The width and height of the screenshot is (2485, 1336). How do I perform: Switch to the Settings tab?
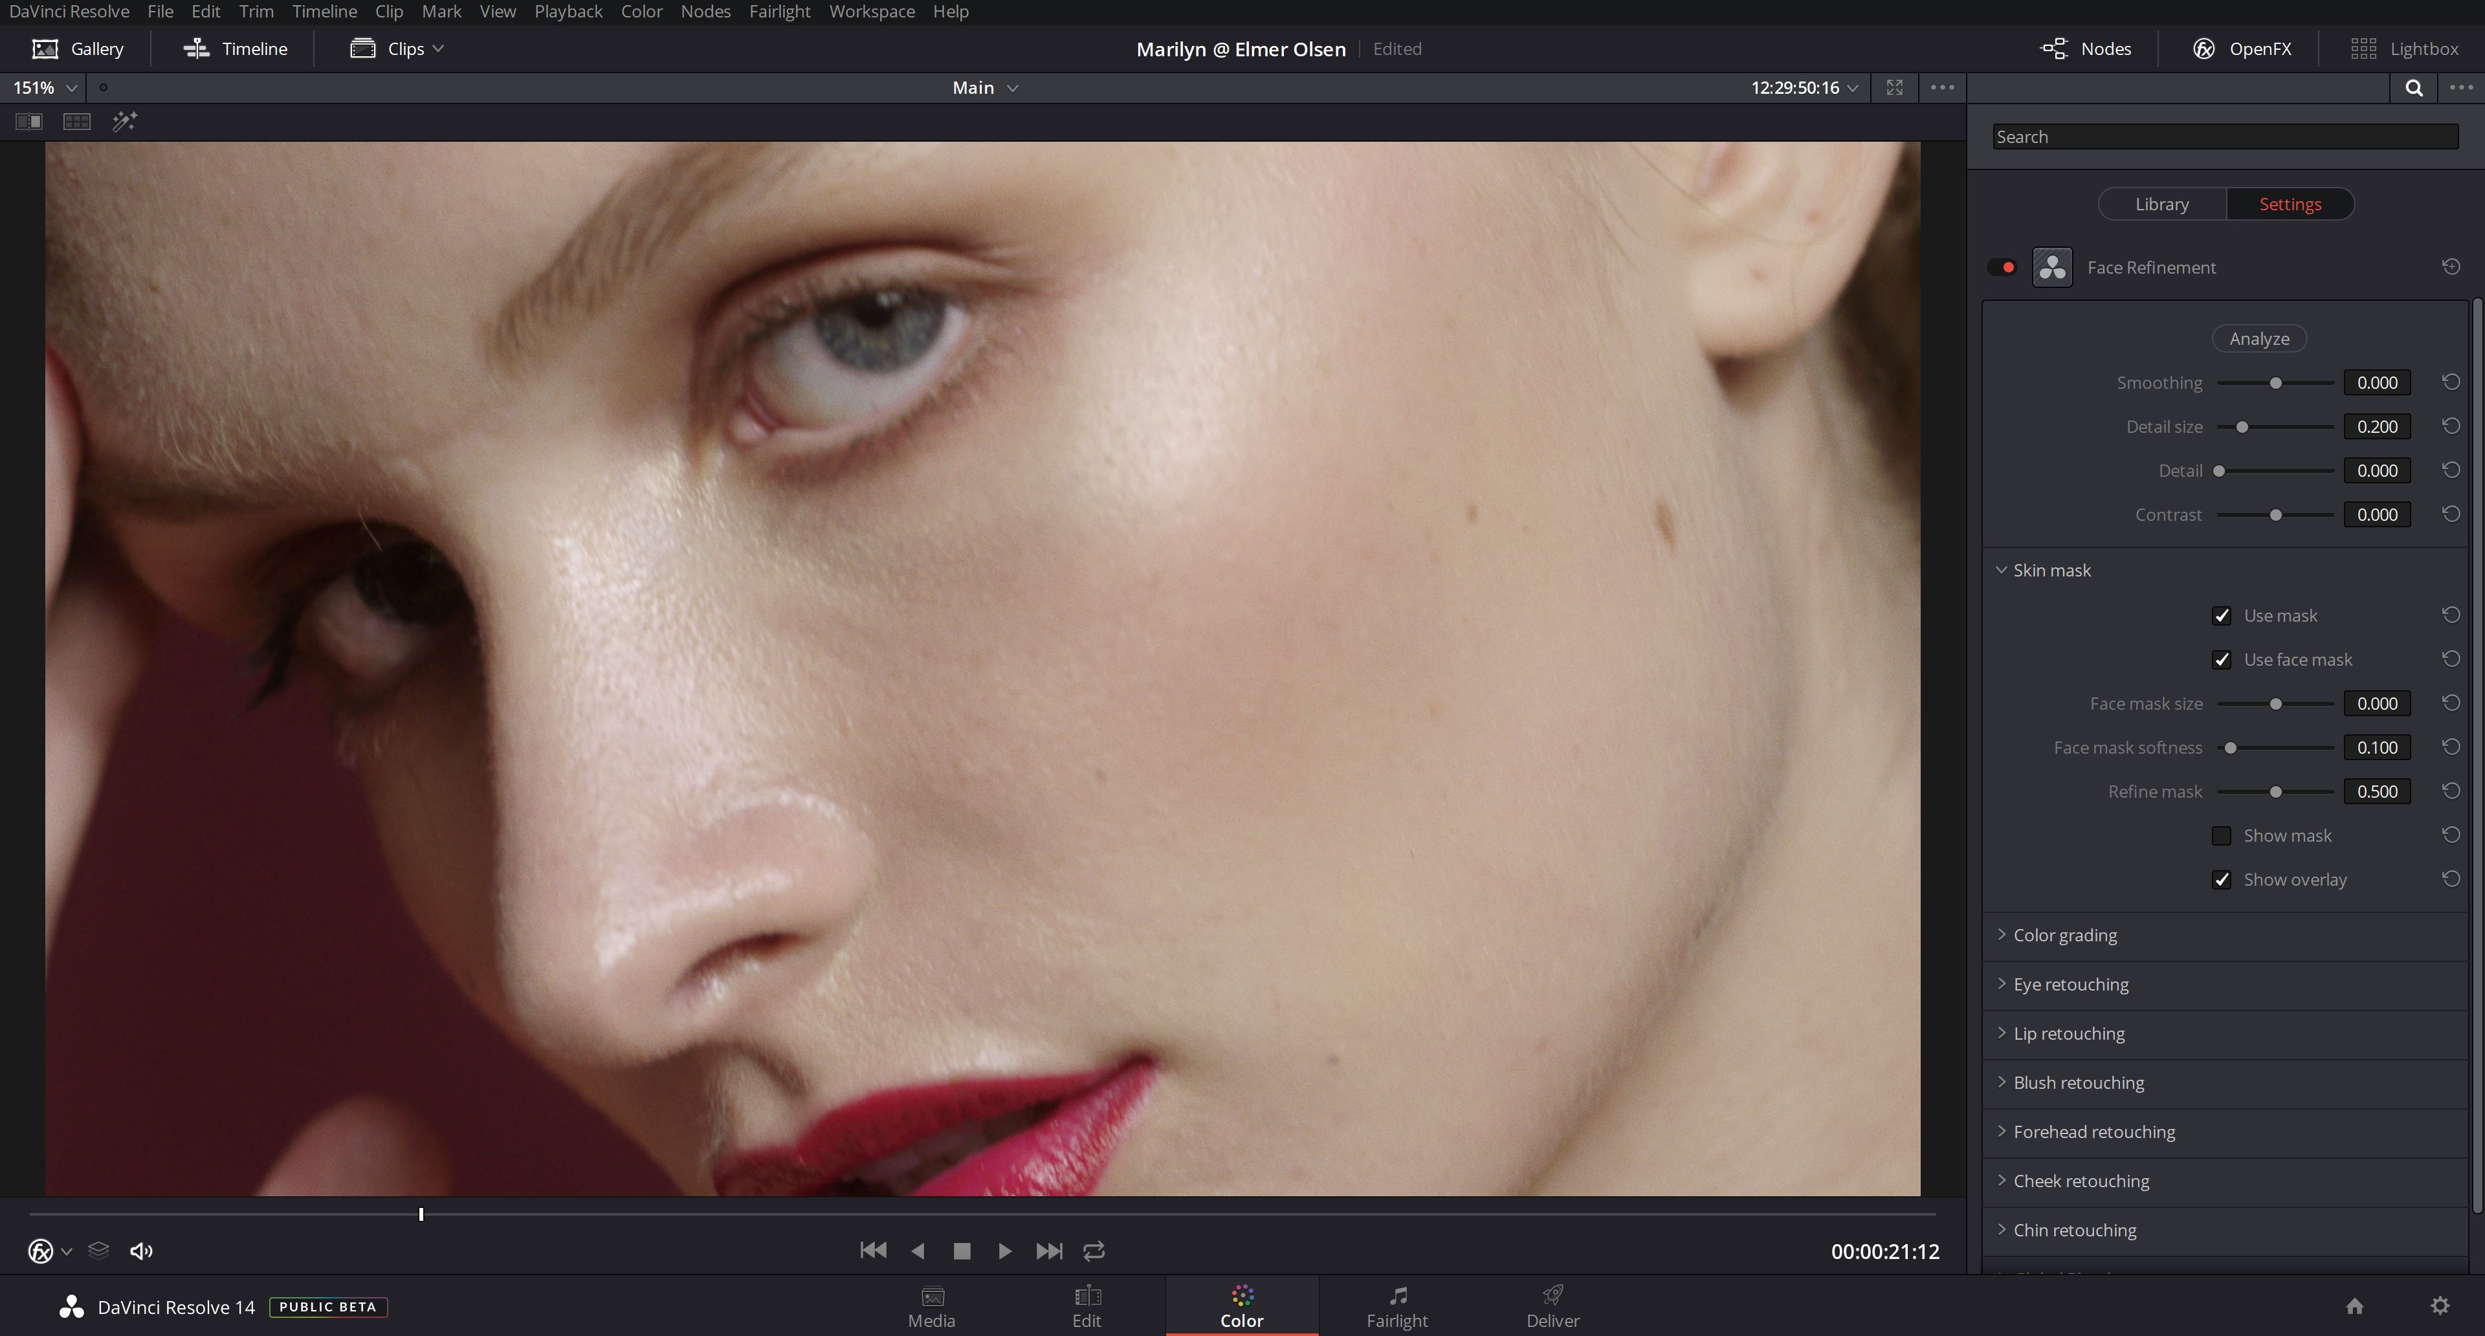pyautogui.click(x=2290, y=204)
